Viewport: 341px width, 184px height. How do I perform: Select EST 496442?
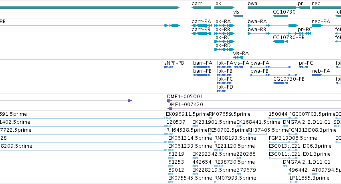(291, 174)
